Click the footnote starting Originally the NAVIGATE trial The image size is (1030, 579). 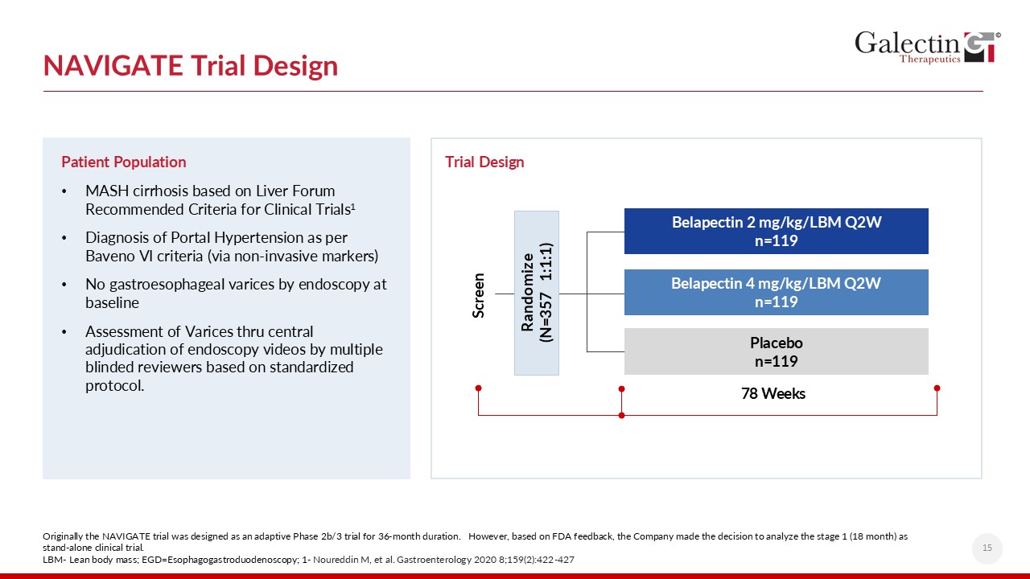pyautogui.click(x=476, y=541)
